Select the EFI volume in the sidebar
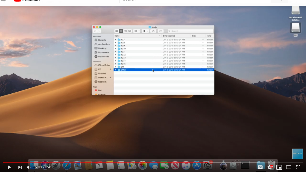 tap(100, 69)
